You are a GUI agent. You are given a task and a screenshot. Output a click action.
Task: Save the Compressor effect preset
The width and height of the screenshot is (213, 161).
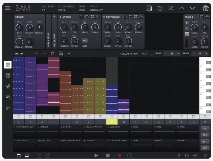[x=130, y=17]
